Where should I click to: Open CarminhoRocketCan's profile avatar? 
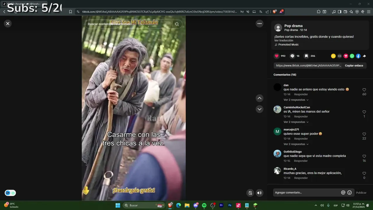point(277,109)
